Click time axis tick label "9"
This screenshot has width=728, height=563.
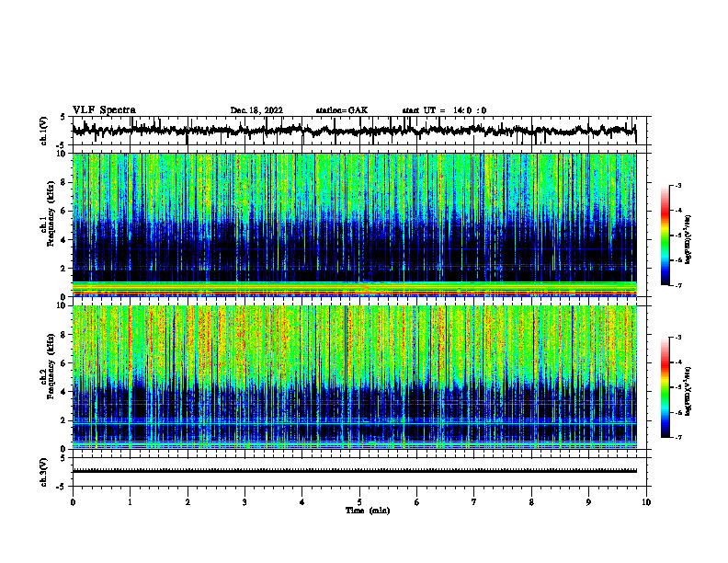click(588, 502)
